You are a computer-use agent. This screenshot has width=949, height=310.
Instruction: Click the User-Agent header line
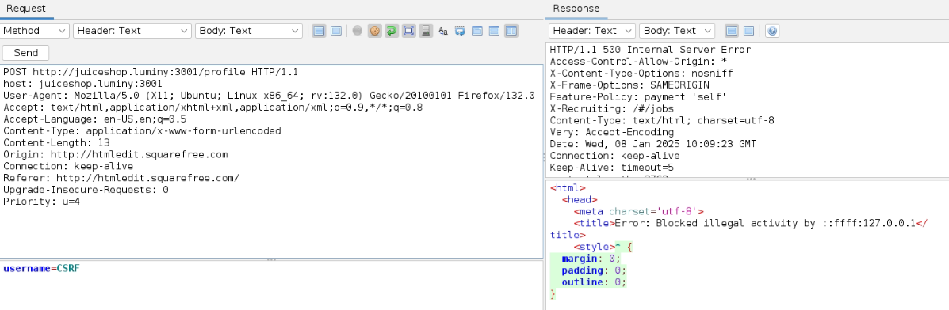(x=269, y=96)
